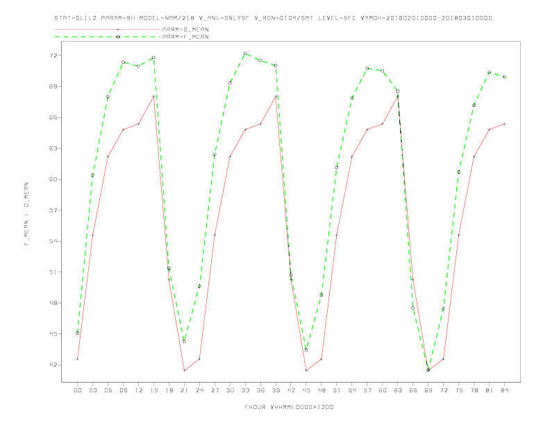Click the green dashed F_MEAN legend line sample
Viewport: 550px width, 425px height.
pos(108,37)
